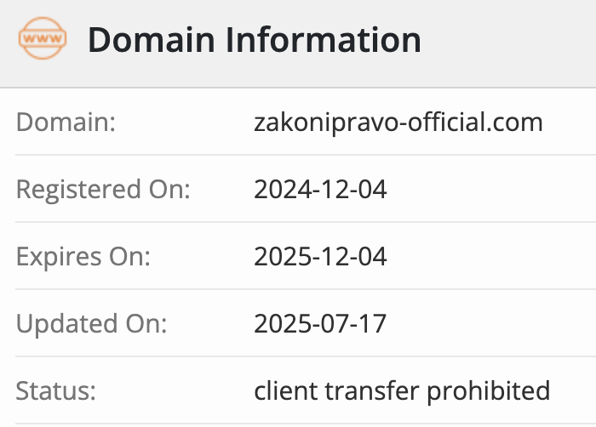The image size is (596, 427).
Task: Click the Expires On: label
Action: tap(83, 257)
